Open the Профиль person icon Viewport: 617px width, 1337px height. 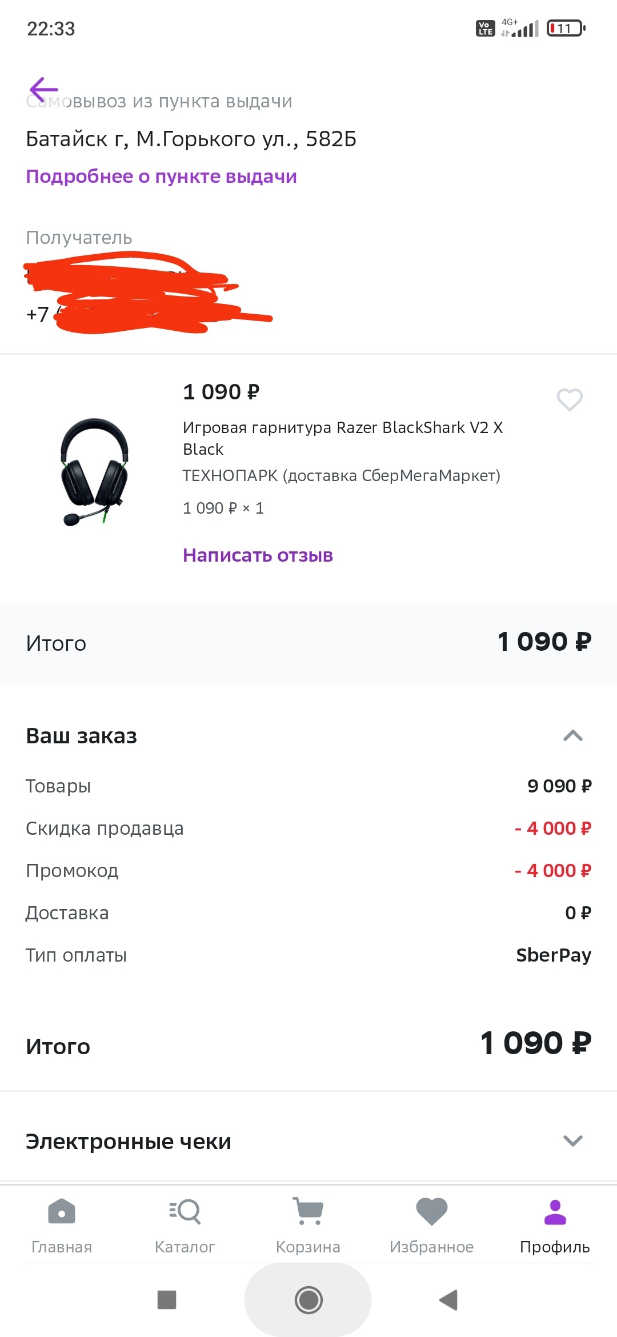[x=555, y=1212]
